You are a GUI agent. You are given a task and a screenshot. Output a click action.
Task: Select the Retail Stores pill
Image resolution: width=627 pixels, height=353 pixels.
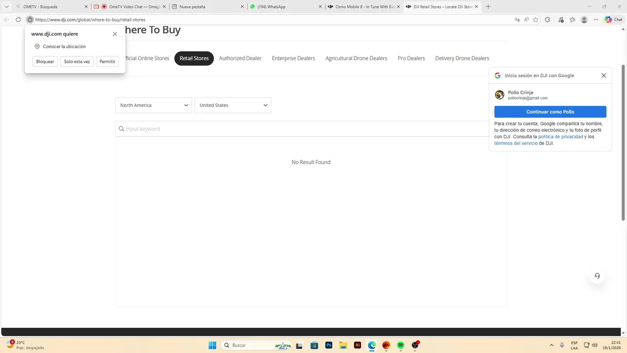(x=194, y=58)
